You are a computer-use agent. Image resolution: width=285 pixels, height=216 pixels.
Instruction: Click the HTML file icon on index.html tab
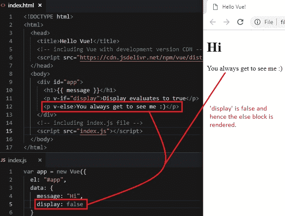[x=3, y=6]
